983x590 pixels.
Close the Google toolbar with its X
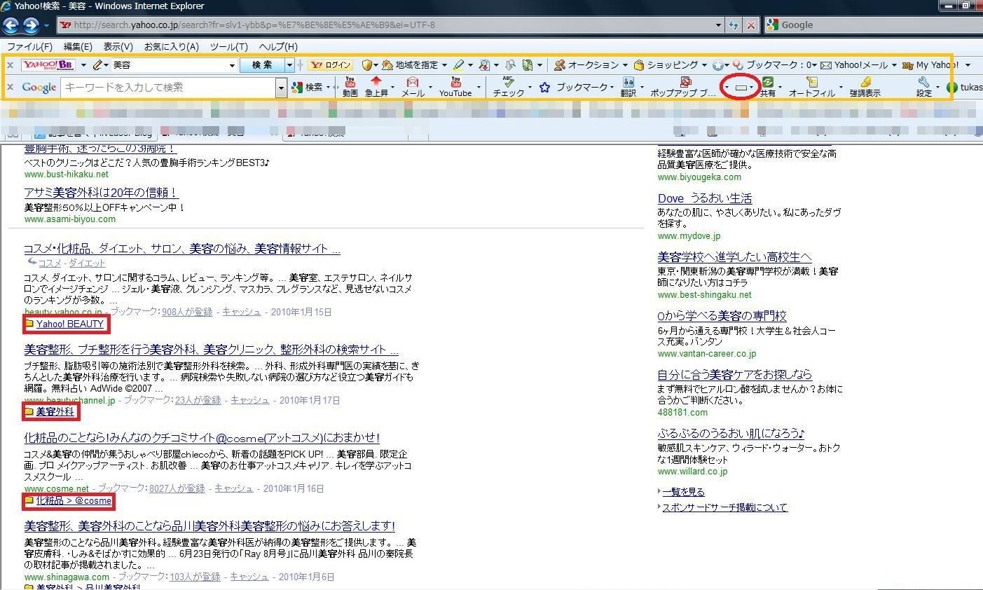[x=10, y=87]
